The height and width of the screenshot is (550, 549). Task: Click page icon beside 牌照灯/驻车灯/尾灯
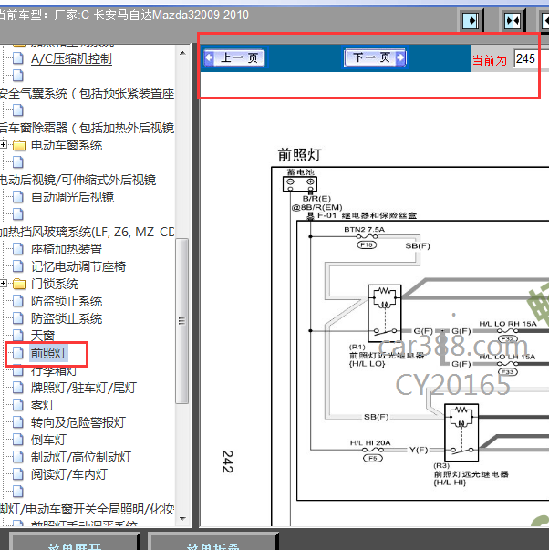coord(18,388)
